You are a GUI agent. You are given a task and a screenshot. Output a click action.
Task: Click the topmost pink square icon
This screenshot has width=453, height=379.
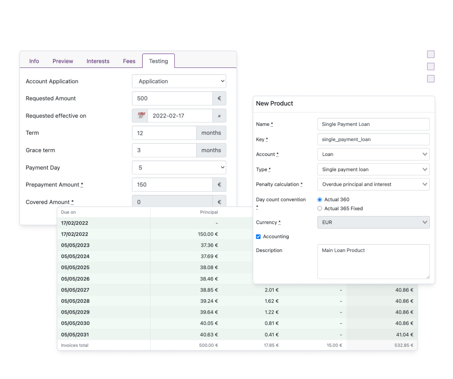(430, 54)
